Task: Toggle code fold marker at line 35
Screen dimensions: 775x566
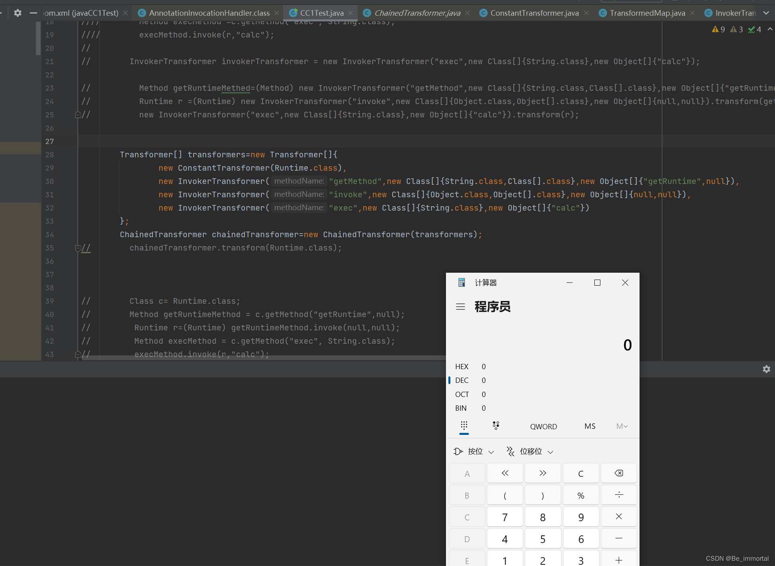Action: (x=78, y=248)
